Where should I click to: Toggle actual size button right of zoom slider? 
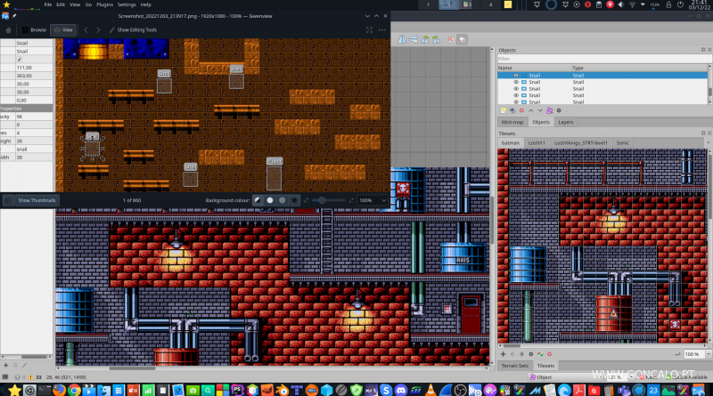point(351,200)
